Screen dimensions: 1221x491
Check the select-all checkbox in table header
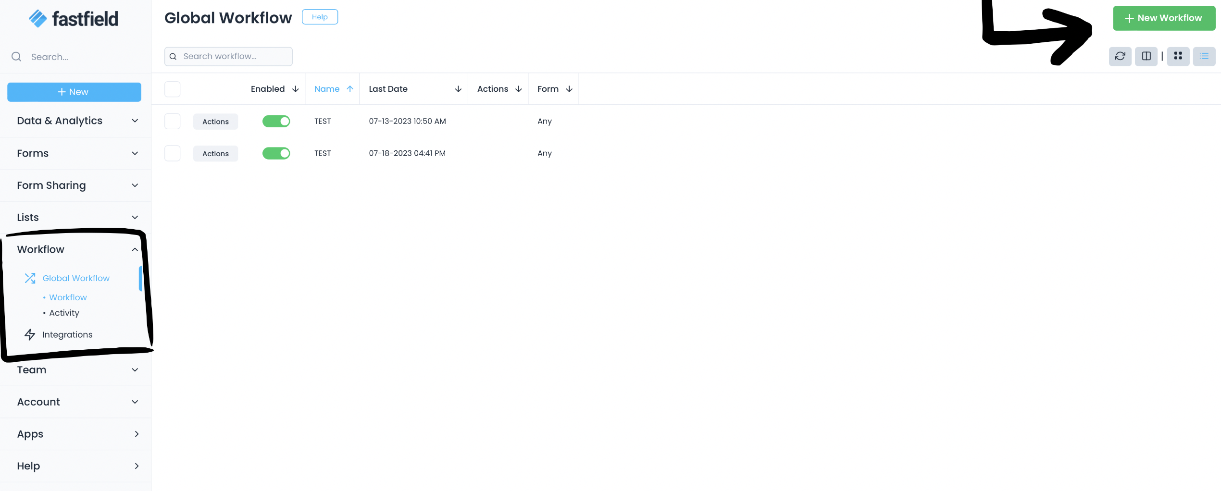coord(172,89)
